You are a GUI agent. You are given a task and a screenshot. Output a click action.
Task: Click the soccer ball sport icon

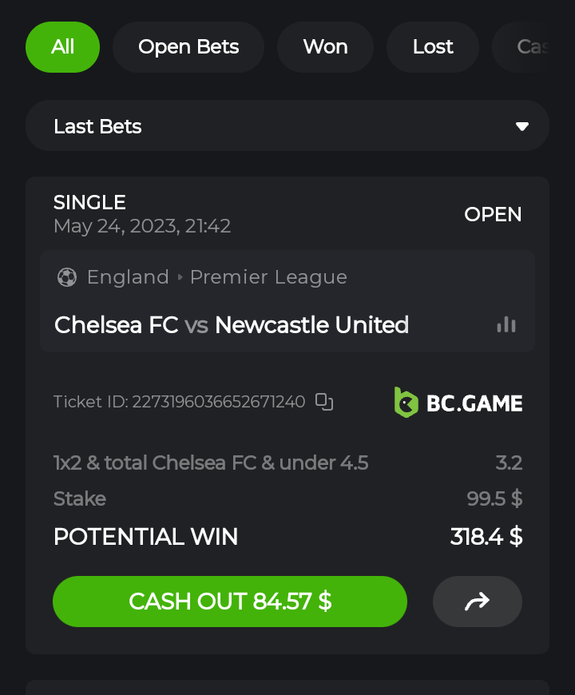coord(67,277)
